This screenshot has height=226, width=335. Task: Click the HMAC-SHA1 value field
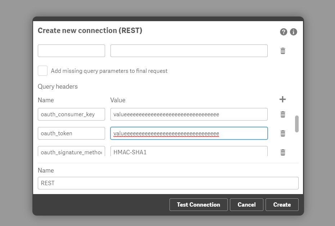(x=189, y=152)
